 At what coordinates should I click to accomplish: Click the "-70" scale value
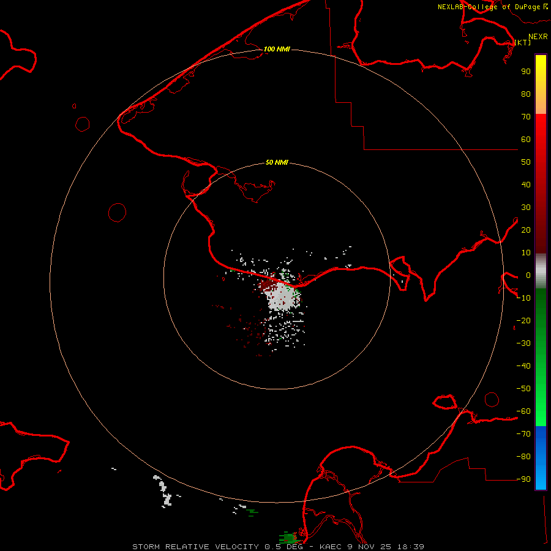[523, 433]
